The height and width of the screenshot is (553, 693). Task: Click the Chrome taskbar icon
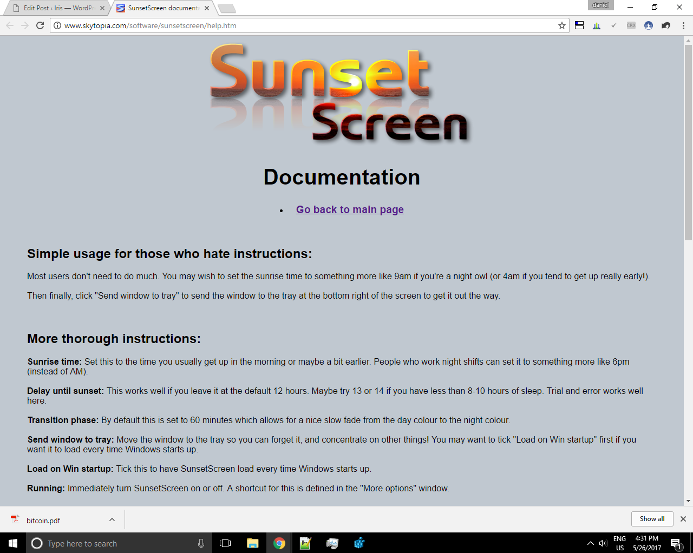(279, 543)
